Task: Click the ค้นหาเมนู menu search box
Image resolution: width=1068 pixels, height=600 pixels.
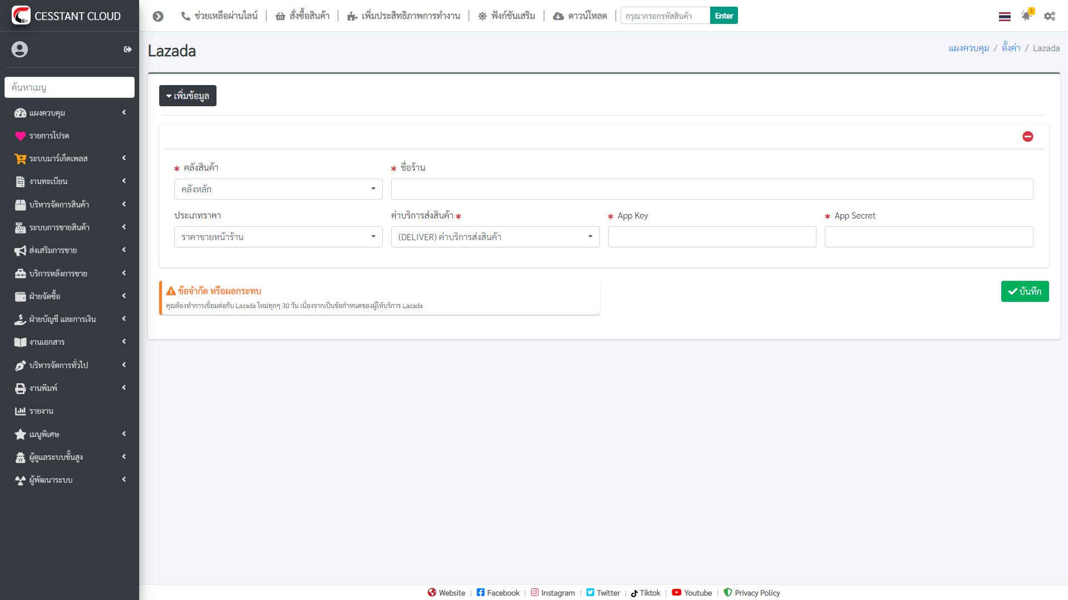Action: coord(70,87)
